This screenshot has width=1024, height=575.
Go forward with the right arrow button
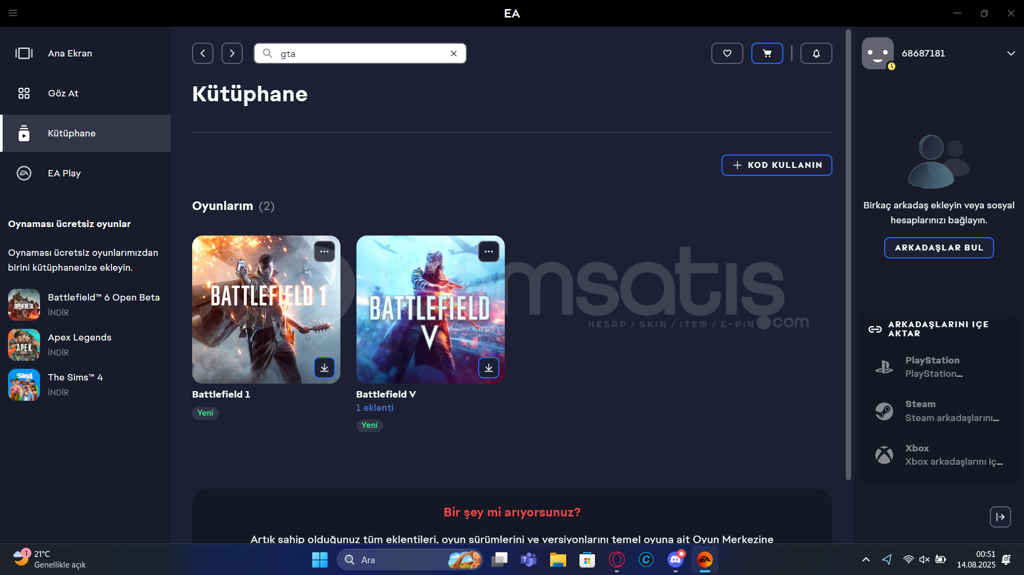pyautogui.click(x=232, y=53)
